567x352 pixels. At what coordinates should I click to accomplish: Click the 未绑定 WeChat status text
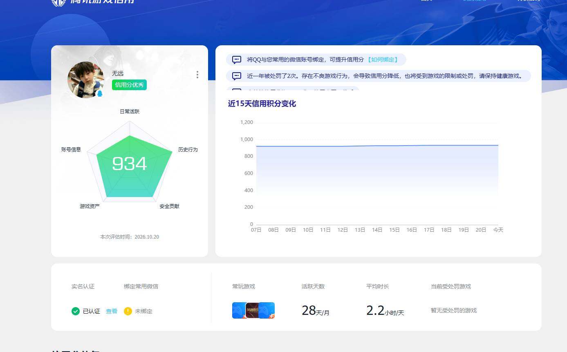click(x=144, y=311)
